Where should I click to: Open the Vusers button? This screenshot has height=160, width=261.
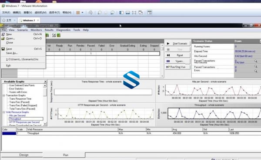coord(177,61)
